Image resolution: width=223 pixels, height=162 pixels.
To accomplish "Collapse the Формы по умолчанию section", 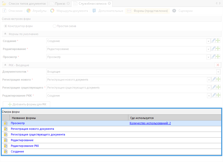I will click(5, 34).
